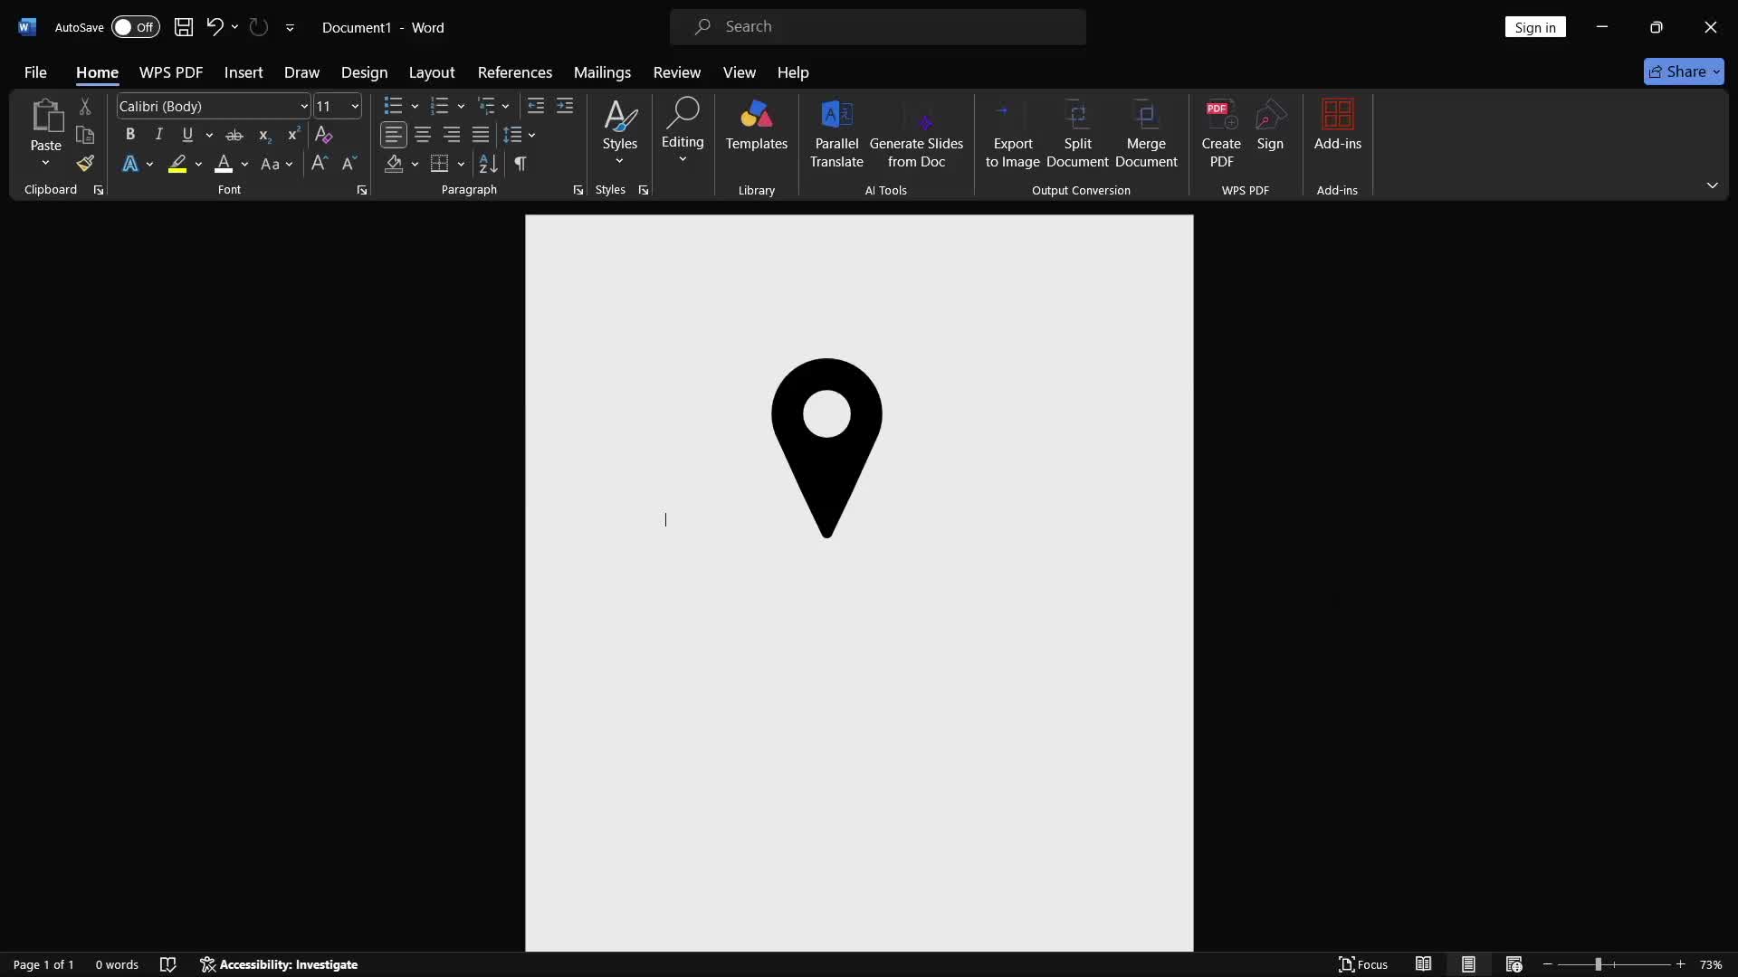The height and width of the screenshot is (977, 1738).
Task: Toggle the AutoSave switch
Action: point(135,27)
